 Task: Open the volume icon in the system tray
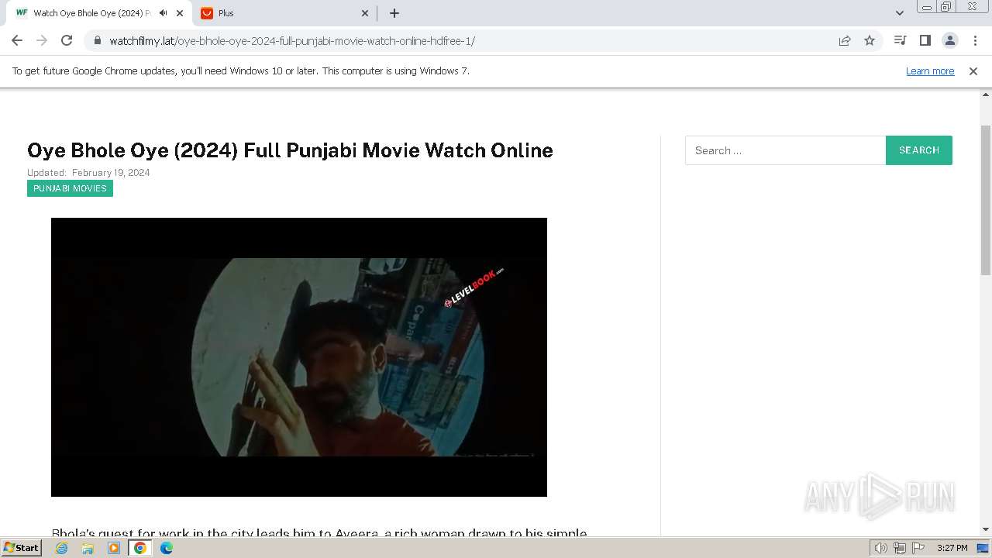click(881, 548)
